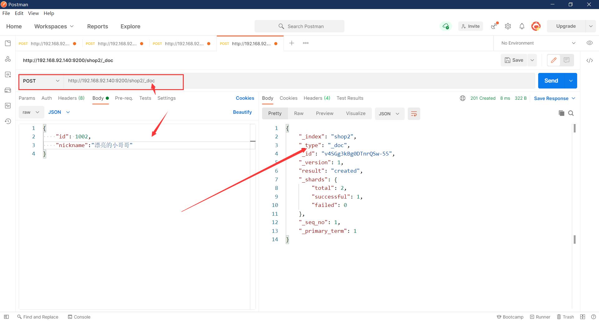
Task: Switch to comment mode icon
Action: [x=567, y=60]
